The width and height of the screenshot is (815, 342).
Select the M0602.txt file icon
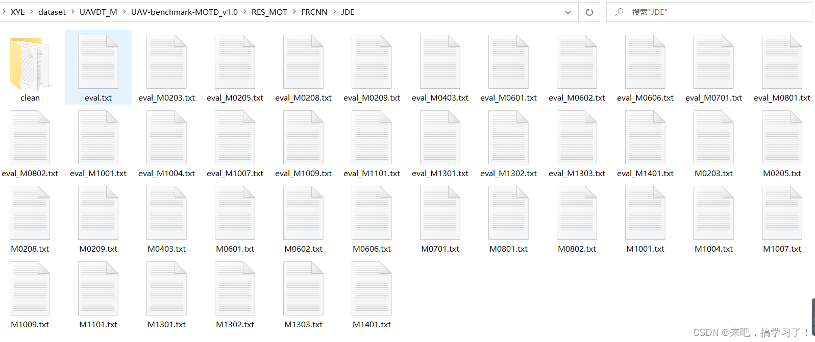tap(303, 213)
